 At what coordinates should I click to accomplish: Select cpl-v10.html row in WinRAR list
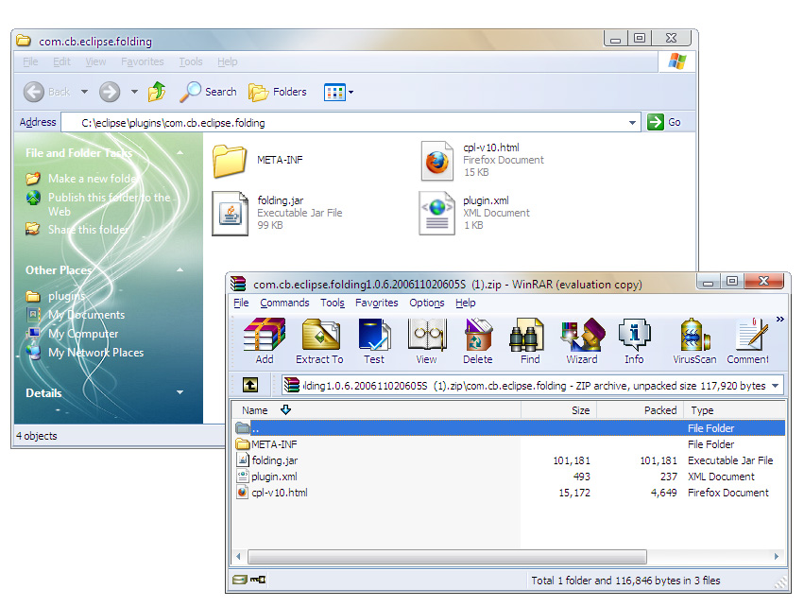(x=509, y=493)
